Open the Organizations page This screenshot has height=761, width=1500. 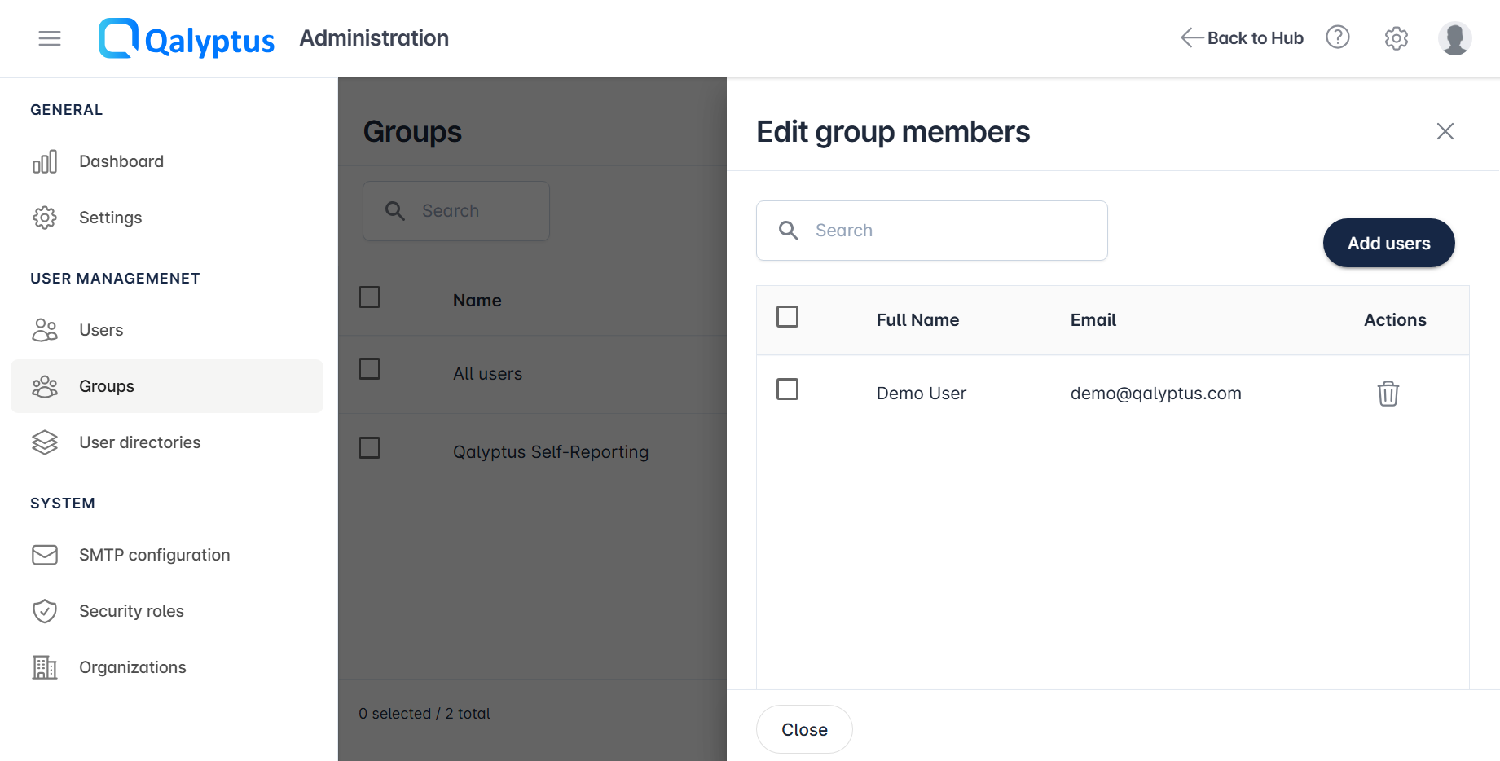[x=132, y=666]
